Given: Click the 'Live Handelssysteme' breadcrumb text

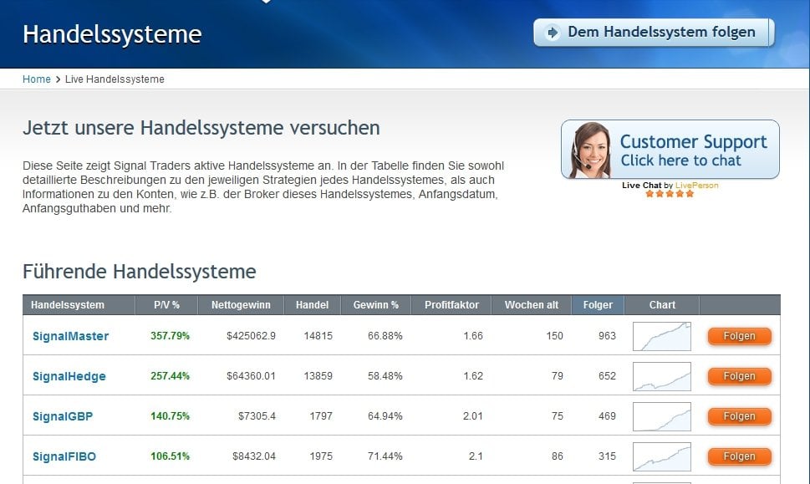Looking at the screenshot, I should point(115,79).
